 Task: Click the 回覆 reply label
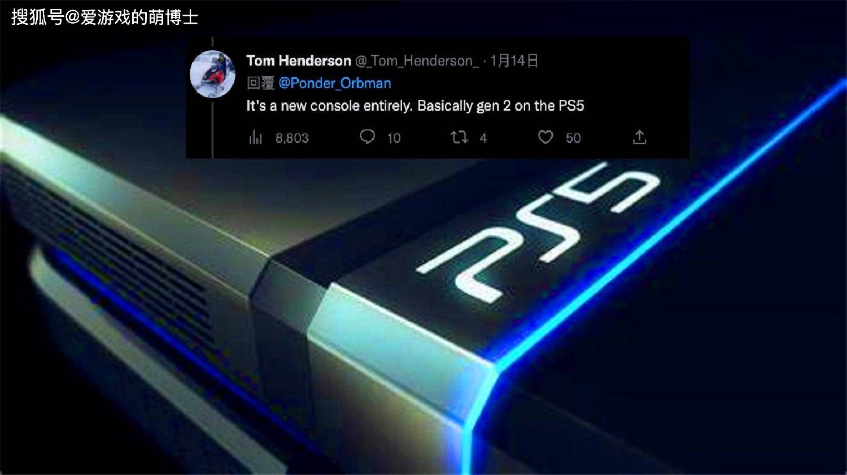coord(261,83)
